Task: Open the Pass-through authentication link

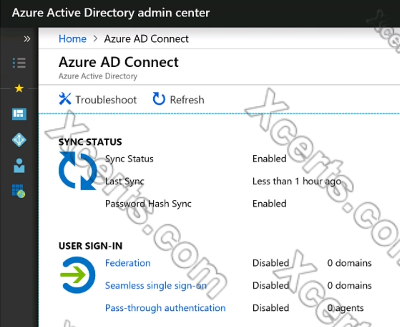Action: (165, 308)
